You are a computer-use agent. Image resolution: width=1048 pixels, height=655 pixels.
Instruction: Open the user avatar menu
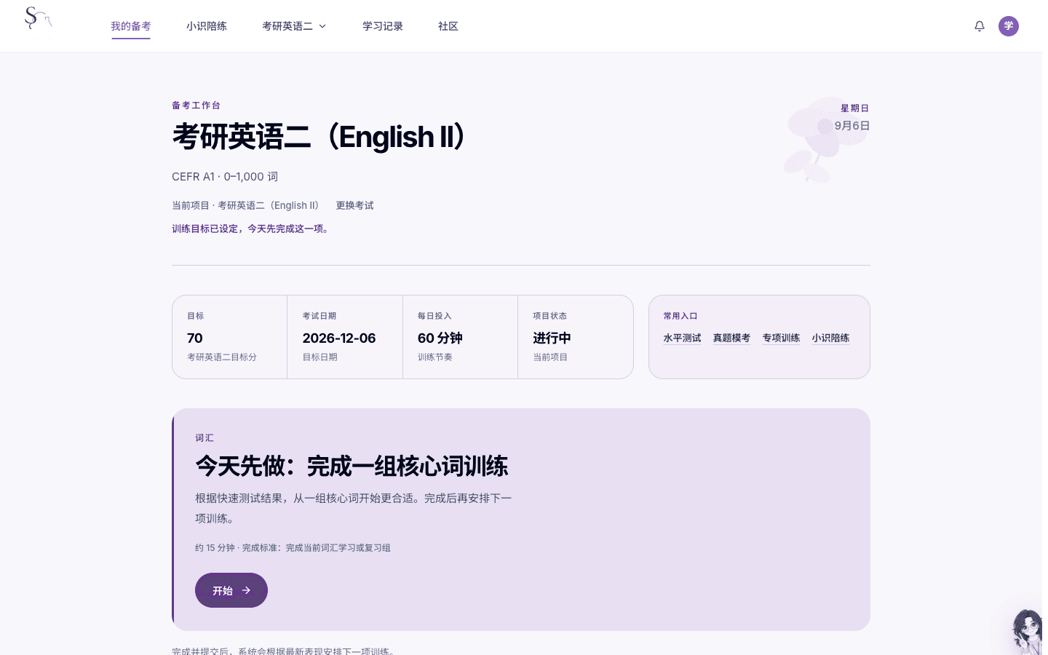(x=1009, y=26)
